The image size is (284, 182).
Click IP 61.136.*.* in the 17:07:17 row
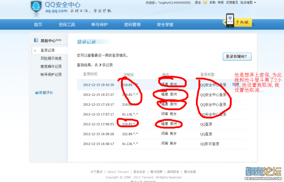coord(130,114)
